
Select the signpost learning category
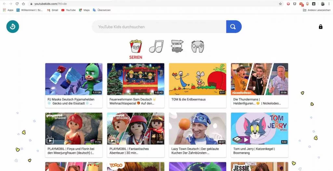[177, 46]
